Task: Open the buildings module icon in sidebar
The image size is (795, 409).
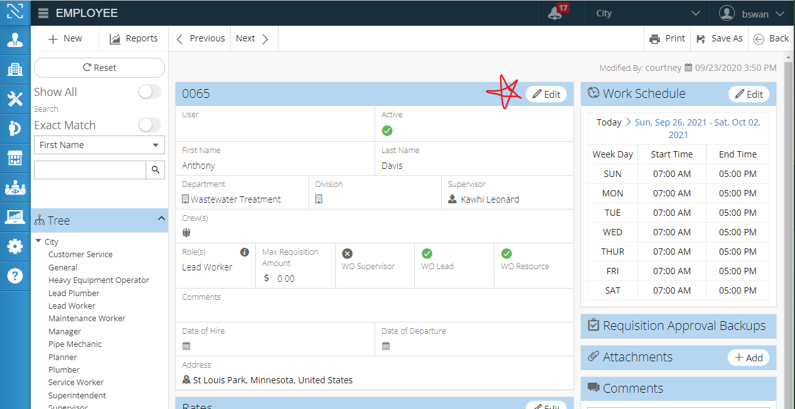Action: click(x=15, y=70)
